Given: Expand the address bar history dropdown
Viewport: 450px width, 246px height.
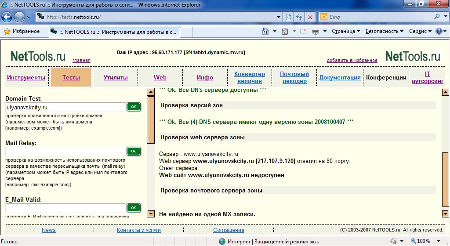Looking at the screenshot, I should click(x=278, y=17).
